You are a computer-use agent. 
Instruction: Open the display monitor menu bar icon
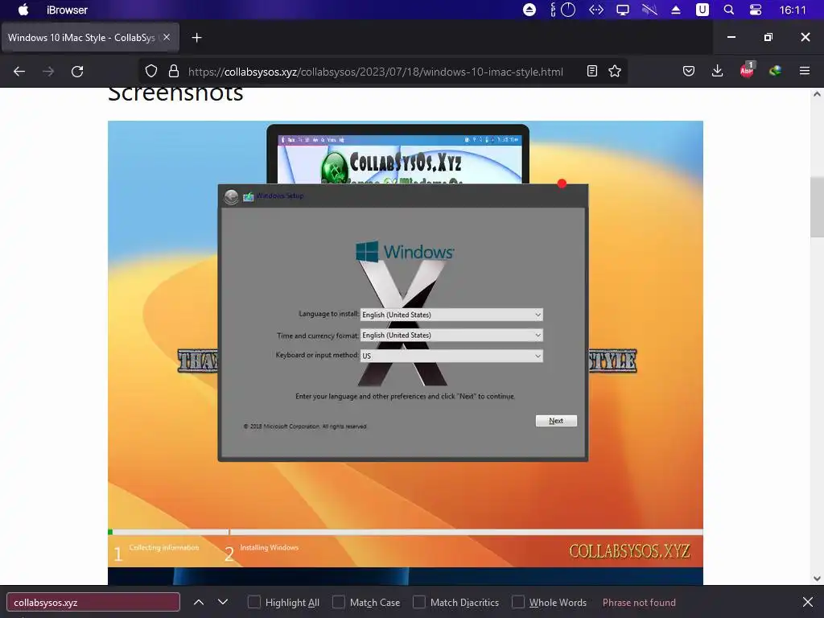[623, 10]
